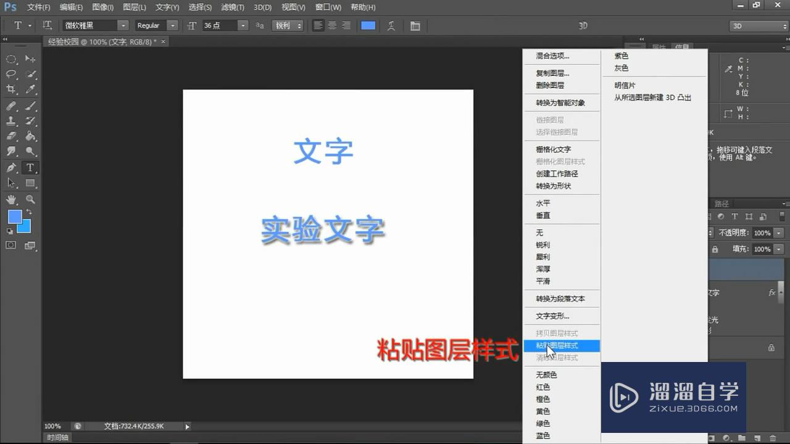Select the Elliptical Marquee tool
The width and height of the screenshot is (790, 444).
pos(11,59)
